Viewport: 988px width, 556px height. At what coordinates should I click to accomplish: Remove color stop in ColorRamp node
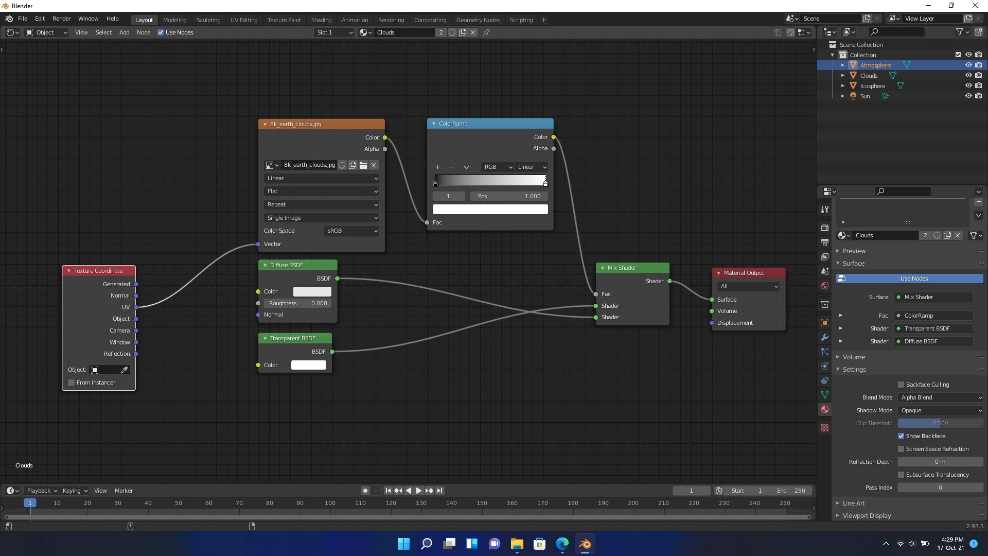click(x=451, y=167)
